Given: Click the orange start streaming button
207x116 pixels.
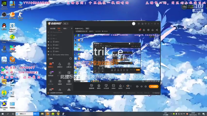Looking at the screenshot, I should [x=153, y=86].
